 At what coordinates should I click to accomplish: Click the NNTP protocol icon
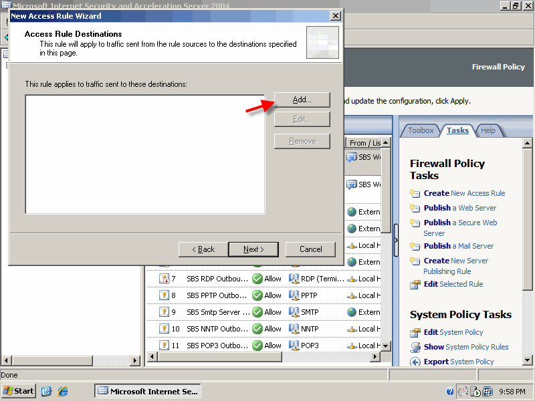pyautogui.click(x=294, y=329)
